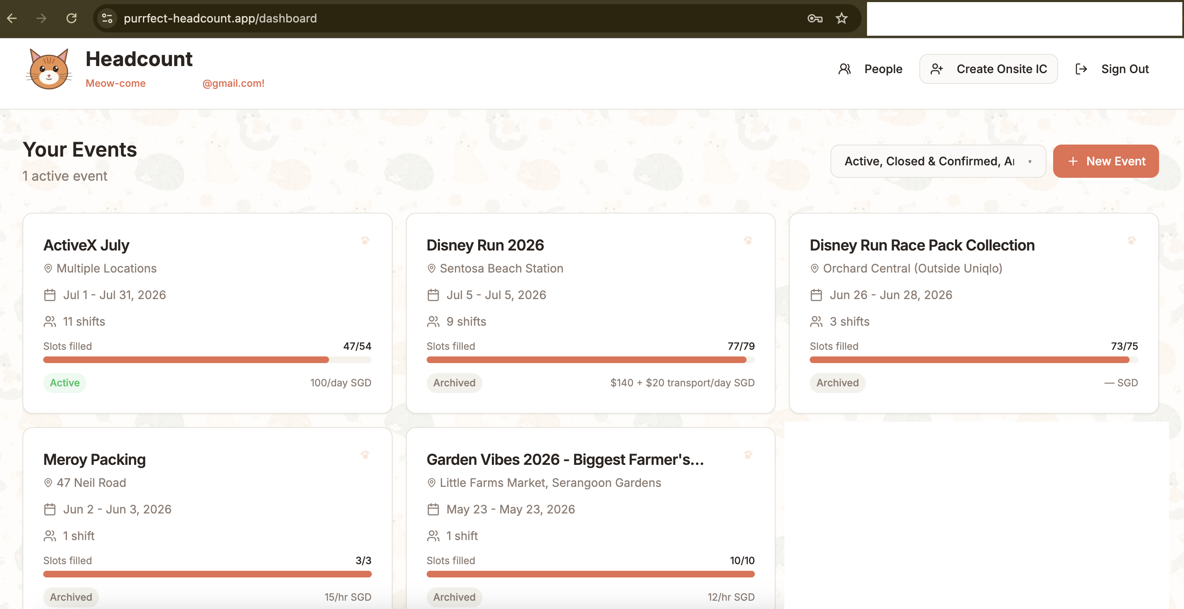Click the location pin on Disney Run 2026 card

click(431, 268)
